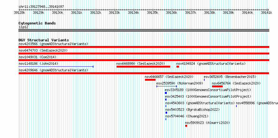Click the DGV Structural Variants track title

point(44,40)
